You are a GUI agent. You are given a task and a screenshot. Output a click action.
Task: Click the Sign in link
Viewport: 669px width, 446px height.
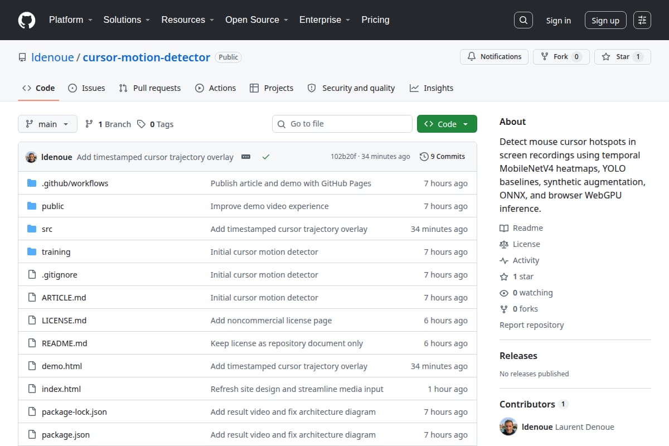tap(559, 21)
